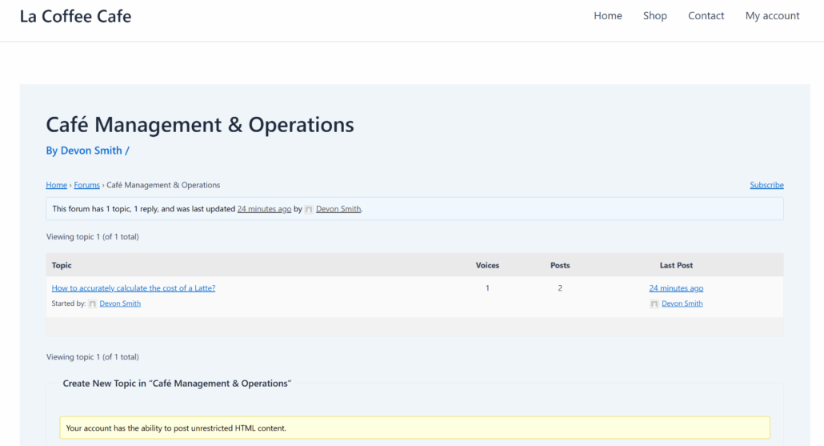Go to Home in top navigation

click(x=607, y=16)
